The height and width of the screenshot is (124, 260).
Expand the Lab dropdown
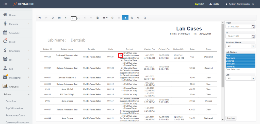(253, 79)
